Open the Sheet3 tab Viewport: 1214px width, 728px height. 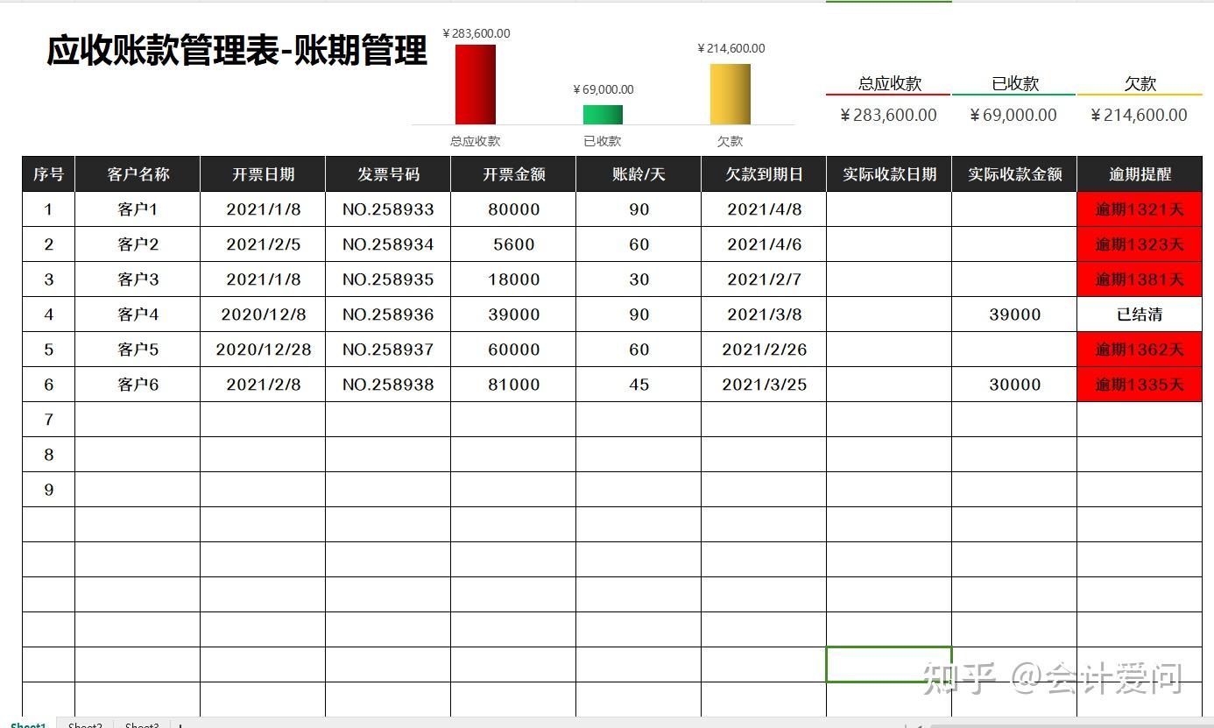[140, 724]
